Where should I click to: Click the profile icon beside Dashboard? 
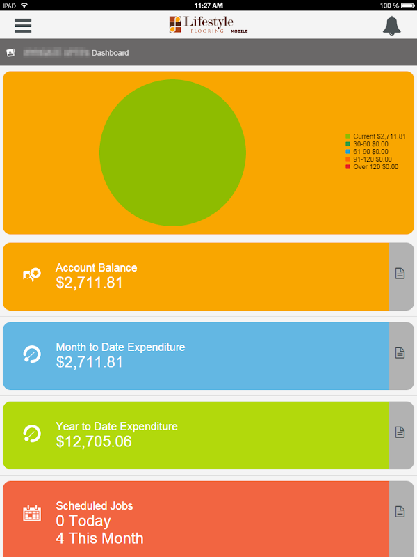tap(11, 53)
